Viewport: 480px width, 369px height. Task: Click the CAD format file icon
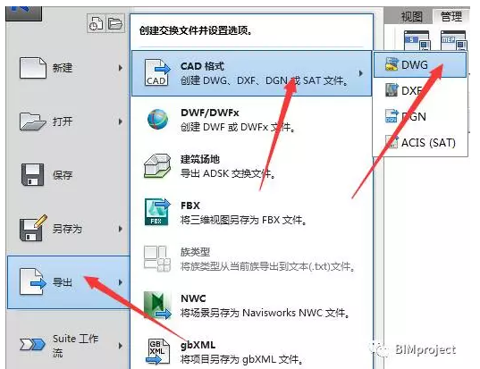157,73
